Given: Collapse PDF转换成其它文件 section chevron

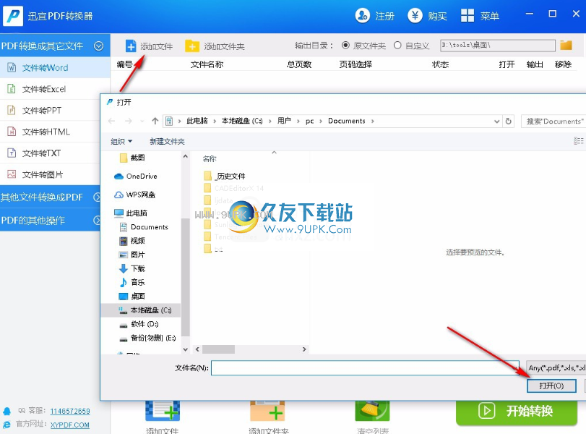Looking at the screenshot, I should click(99, 46).
